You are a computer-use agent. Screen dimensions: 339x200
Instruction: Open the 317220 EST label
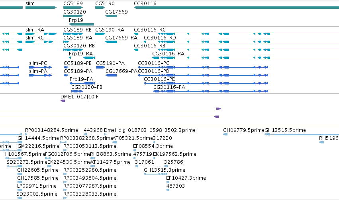pyautogui.click(x=163, y=138)
